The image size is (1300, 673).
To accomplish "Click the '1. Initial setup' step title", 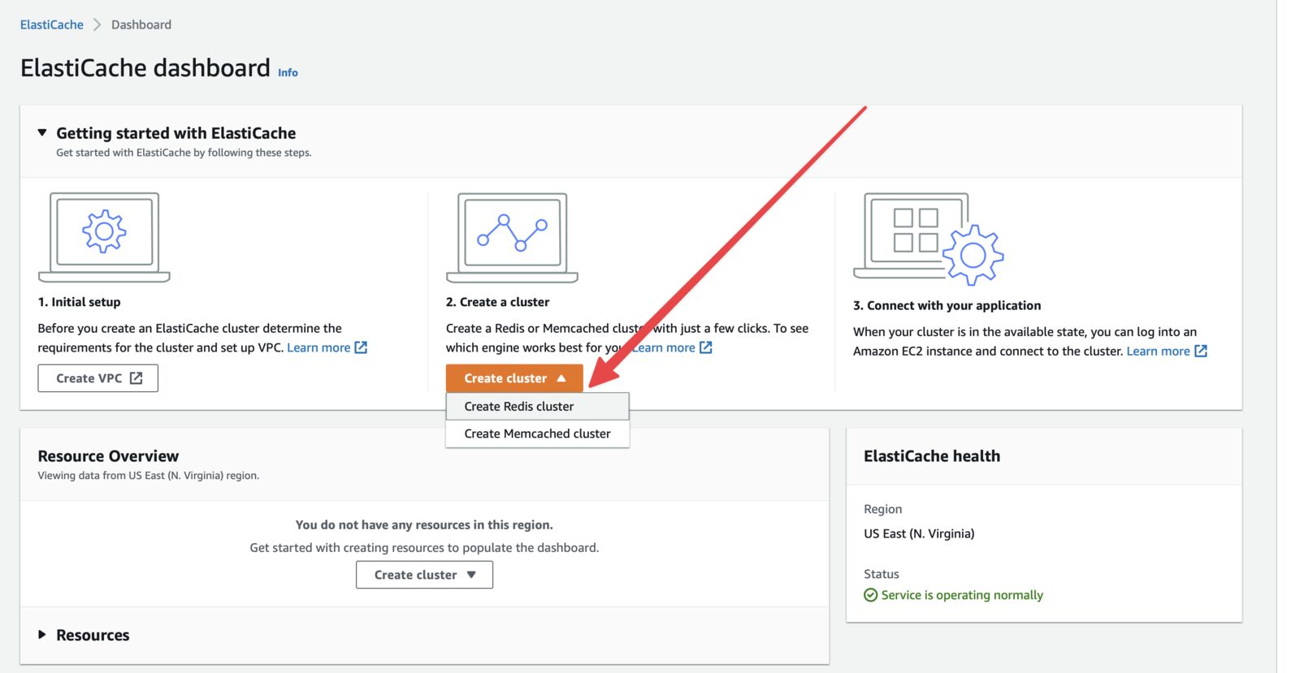I will tap(79, 302).
